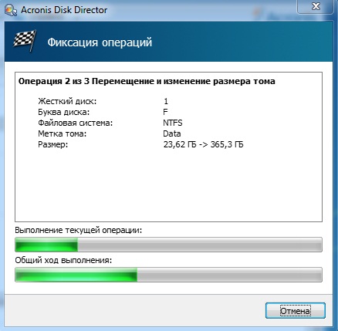Click the 'Метка тома:' label
The image size is (338, 331).
(x=62, y=133)
